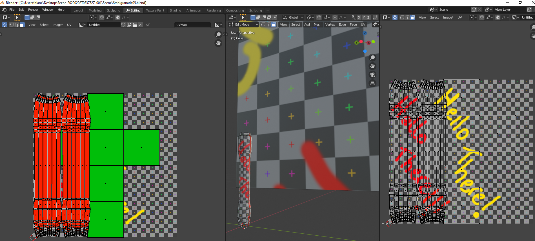Image resolution: width=535 pixels, height=241 pixels.
Task: Create new scene copy icon beside Scene
Action: [474, 10]
